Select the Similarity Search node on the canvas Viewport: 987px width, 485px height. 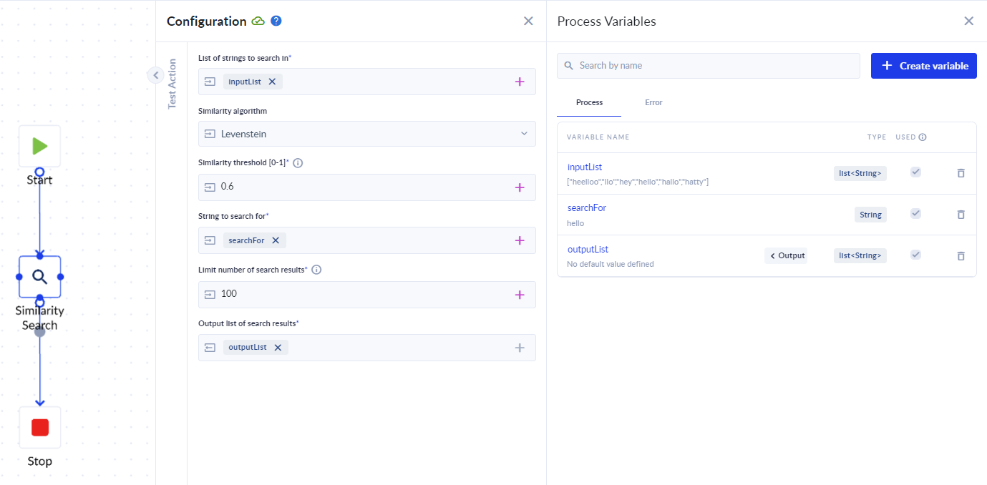pyautogui.click(x=39, y=277)
